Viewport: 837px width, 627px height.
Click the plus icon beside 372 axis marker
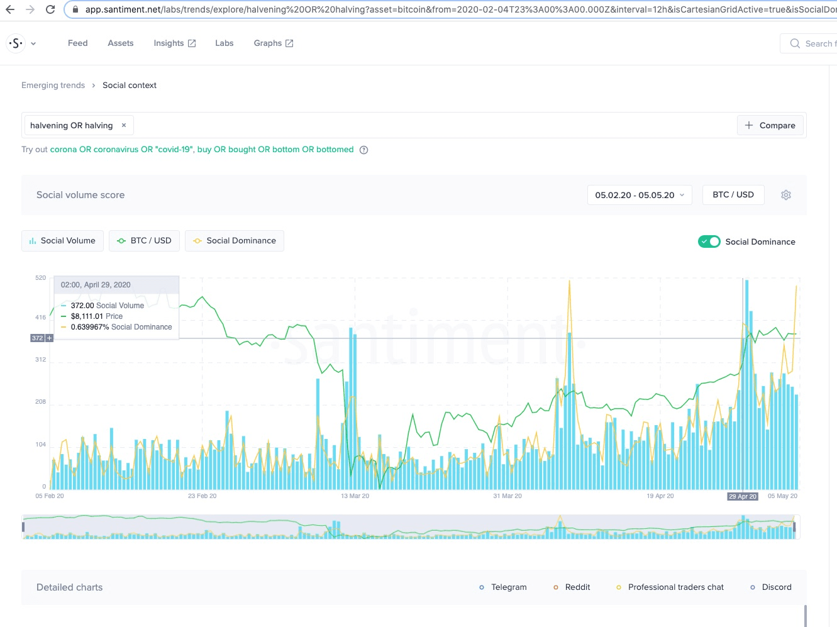coord(50,338)
